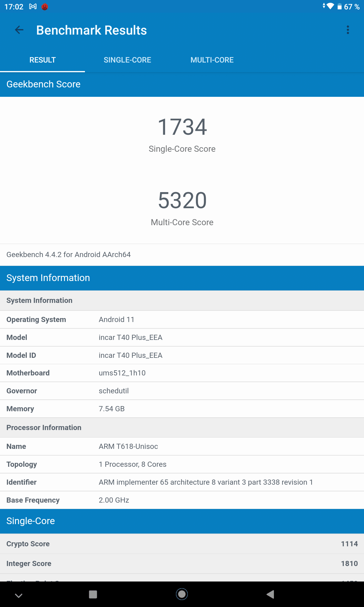Tap the blue Single-Core section header

[182, 521]
